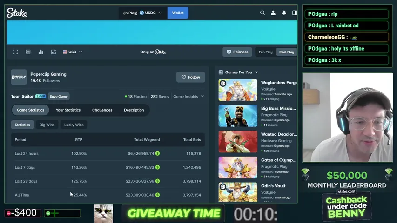The image size is (397, 223).
Task: Follow Paperclip Gaming
Action: tap(191, 77)
